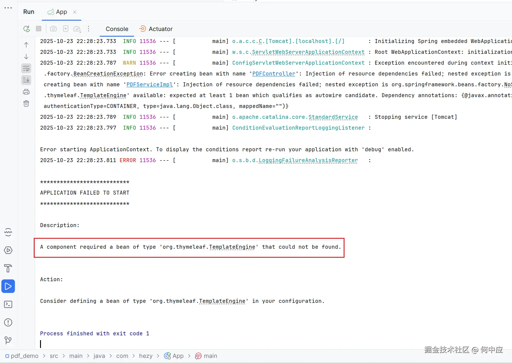Click the WARN log level label
The width and height of the screenshot is (512, 363).
[x=129, y=63]
